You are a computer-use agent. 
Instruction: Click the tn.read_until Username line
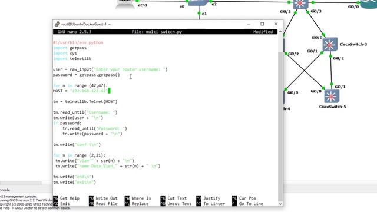[x=85, y=112]
